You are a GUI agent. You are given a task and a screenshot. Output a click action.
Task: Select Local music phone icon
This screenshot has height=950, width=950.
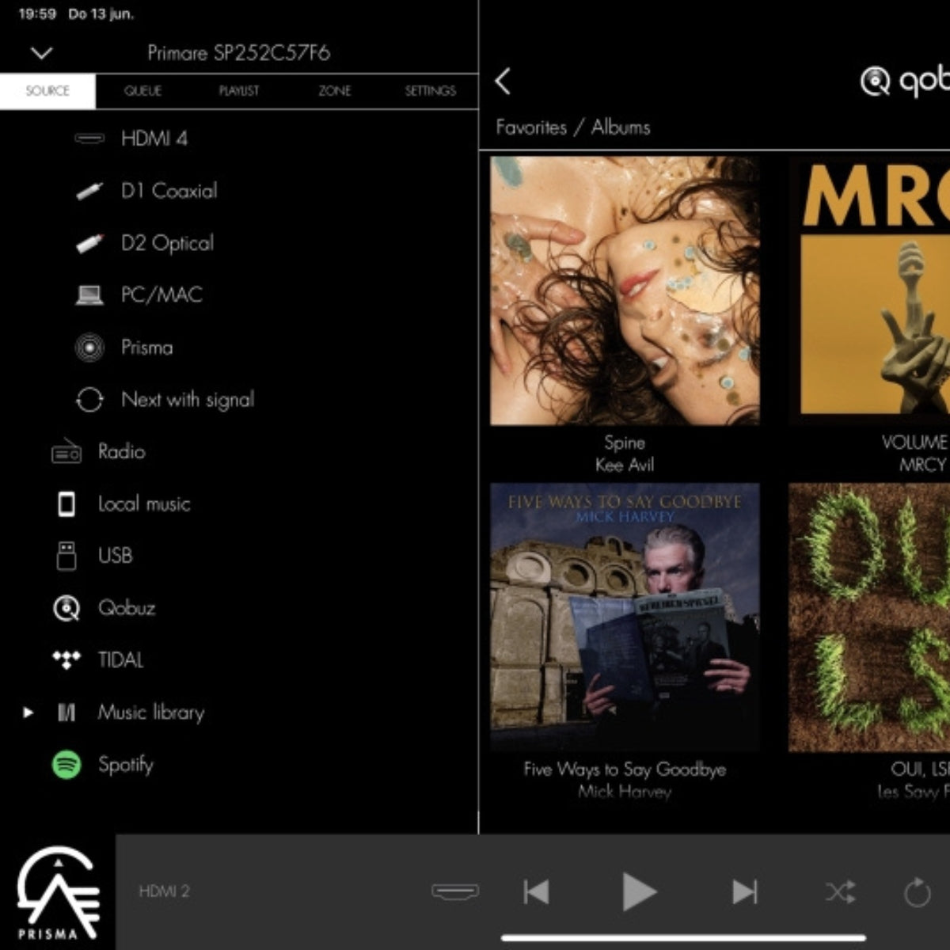(66, 503)
